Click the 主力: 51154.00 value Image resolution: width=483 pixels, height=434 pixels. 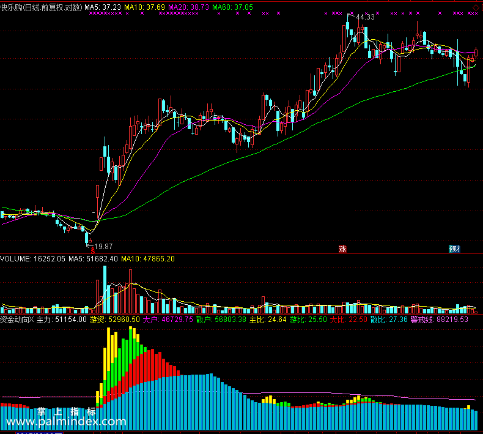pyautogui.click(x=62, y=320)
